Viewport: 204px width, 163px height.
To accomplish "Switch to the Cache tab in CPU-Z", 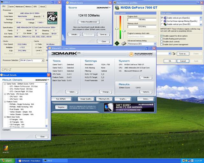I will pos(11,6).
